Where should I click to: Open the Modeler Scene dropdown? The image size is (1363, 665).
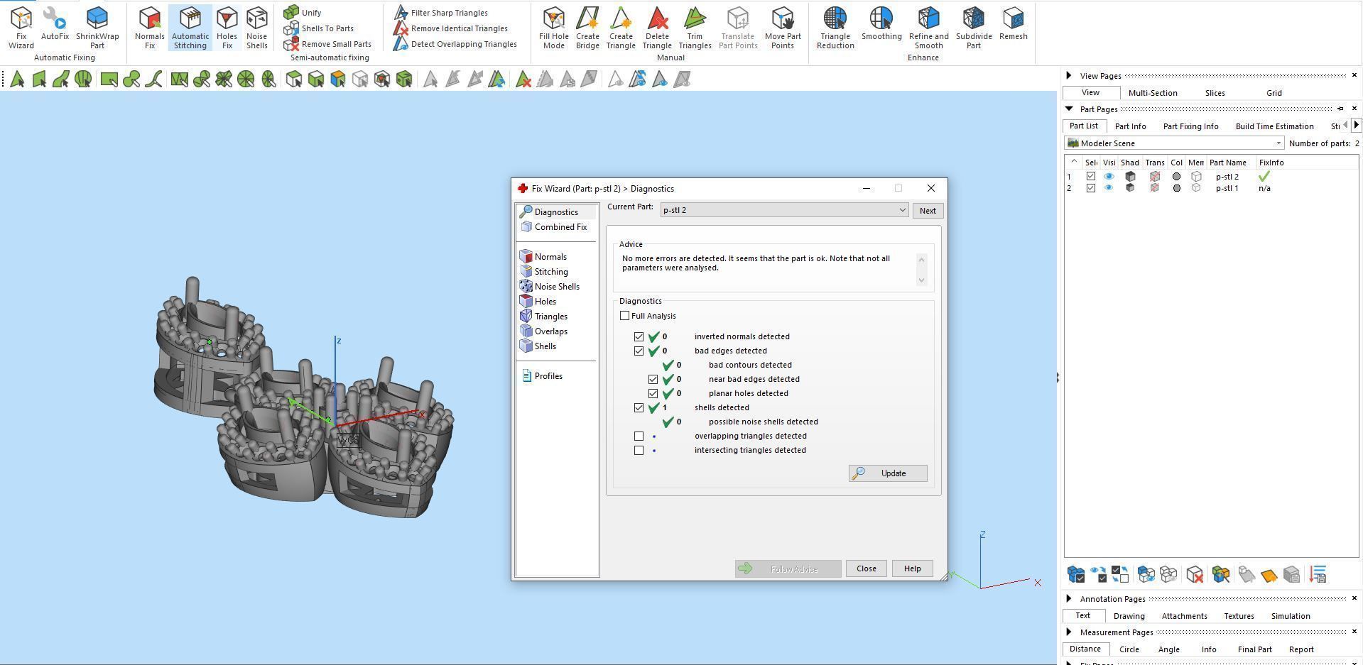(x=1174, y=143)
